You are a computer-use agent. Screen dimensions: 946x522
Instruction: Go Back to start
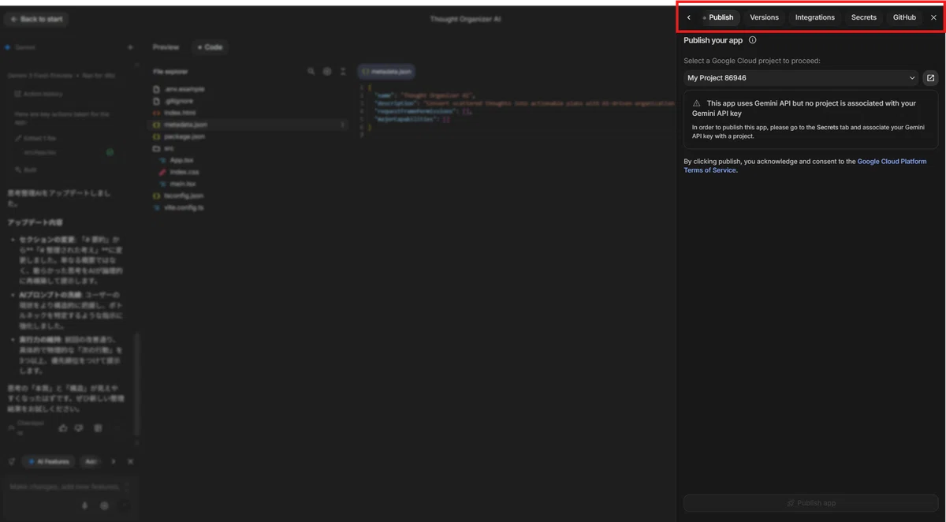pyautogui.click(x=37, y=19)
